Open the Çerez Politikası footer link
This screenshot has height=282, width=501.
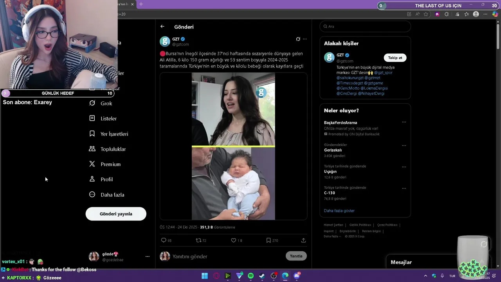[x=387, y=225]
